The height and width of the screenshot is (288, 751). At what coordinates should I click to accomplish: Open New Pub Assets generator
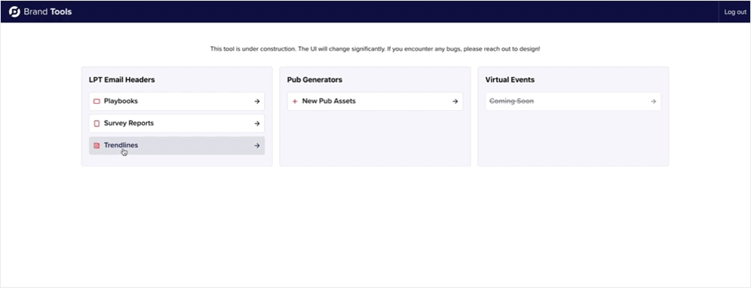pos(375,102)
